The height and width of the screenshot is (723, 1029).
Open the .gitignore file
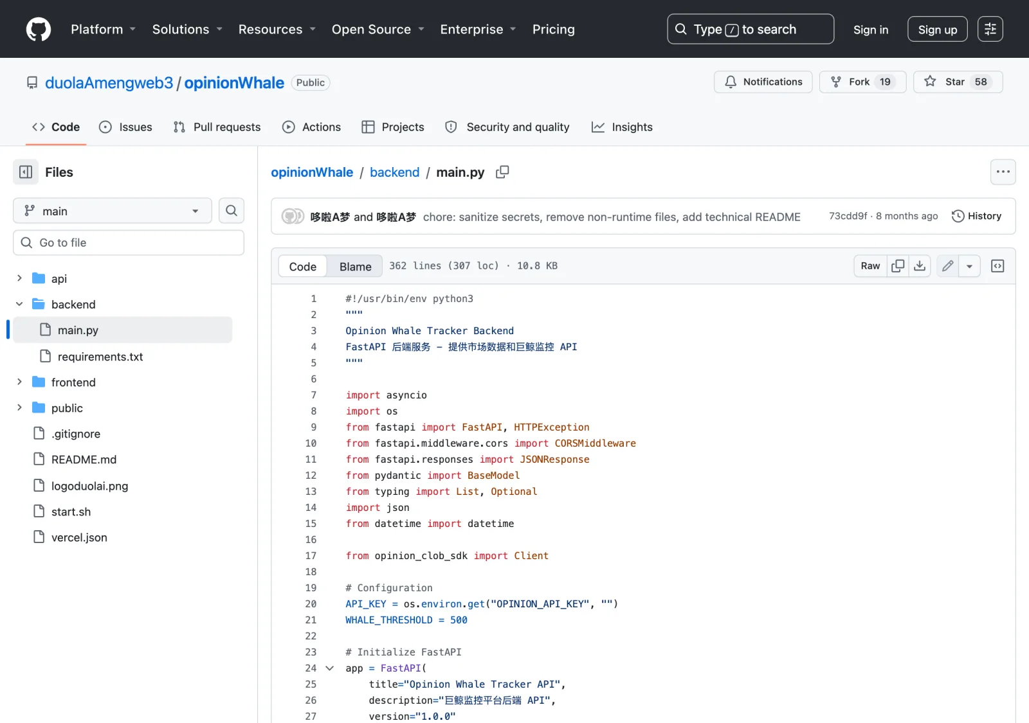click(76, 433)
